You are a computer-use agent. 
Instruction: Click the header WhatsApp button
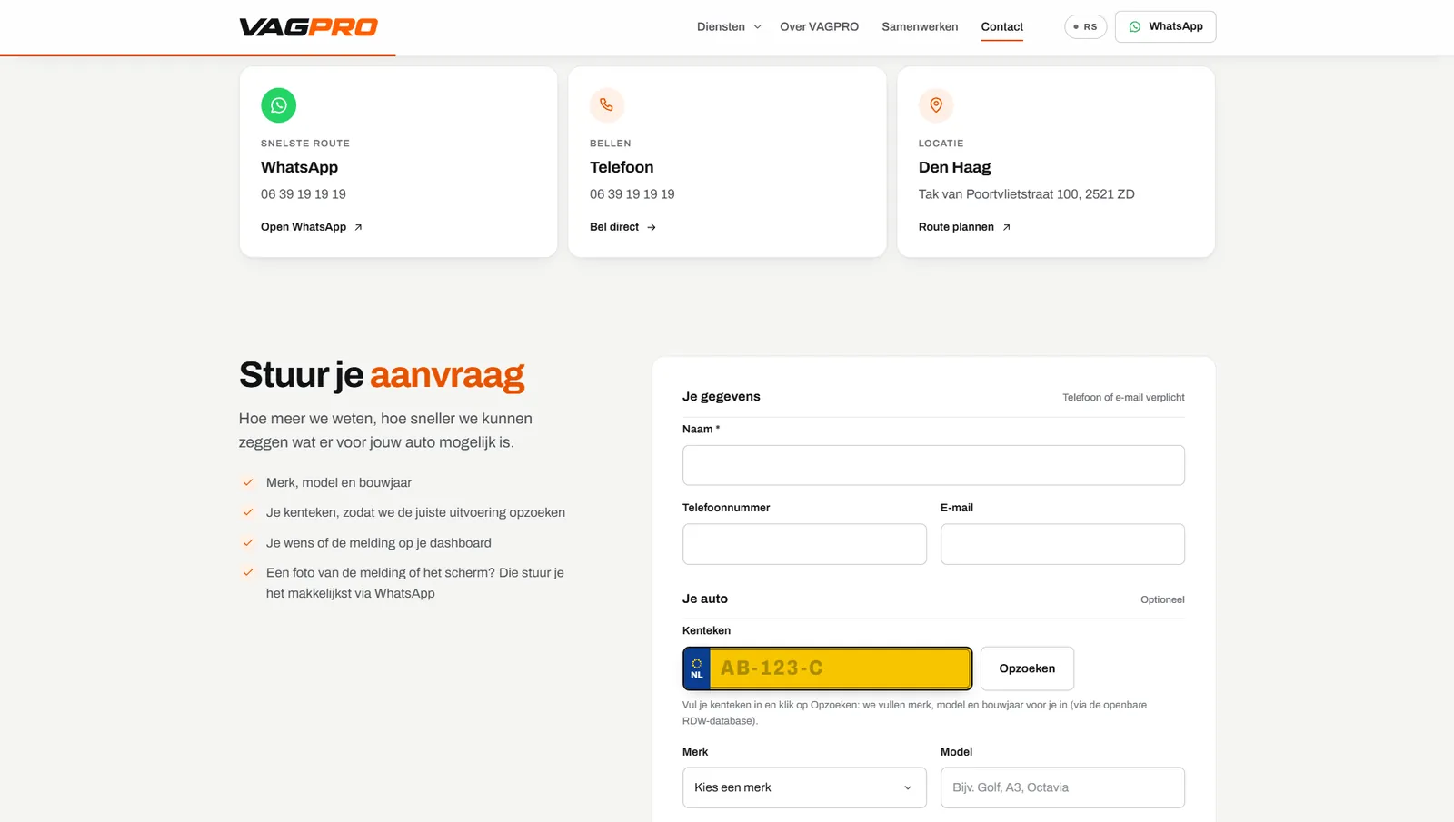tap(1165, 27)
